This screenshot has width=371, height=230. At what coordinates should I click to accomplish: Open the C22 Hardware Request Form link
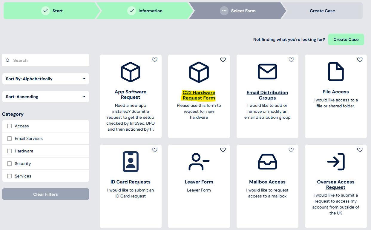[199, 95]
